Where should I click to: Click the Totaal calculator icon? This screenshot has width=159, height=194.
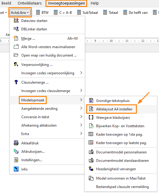[105, 13]
